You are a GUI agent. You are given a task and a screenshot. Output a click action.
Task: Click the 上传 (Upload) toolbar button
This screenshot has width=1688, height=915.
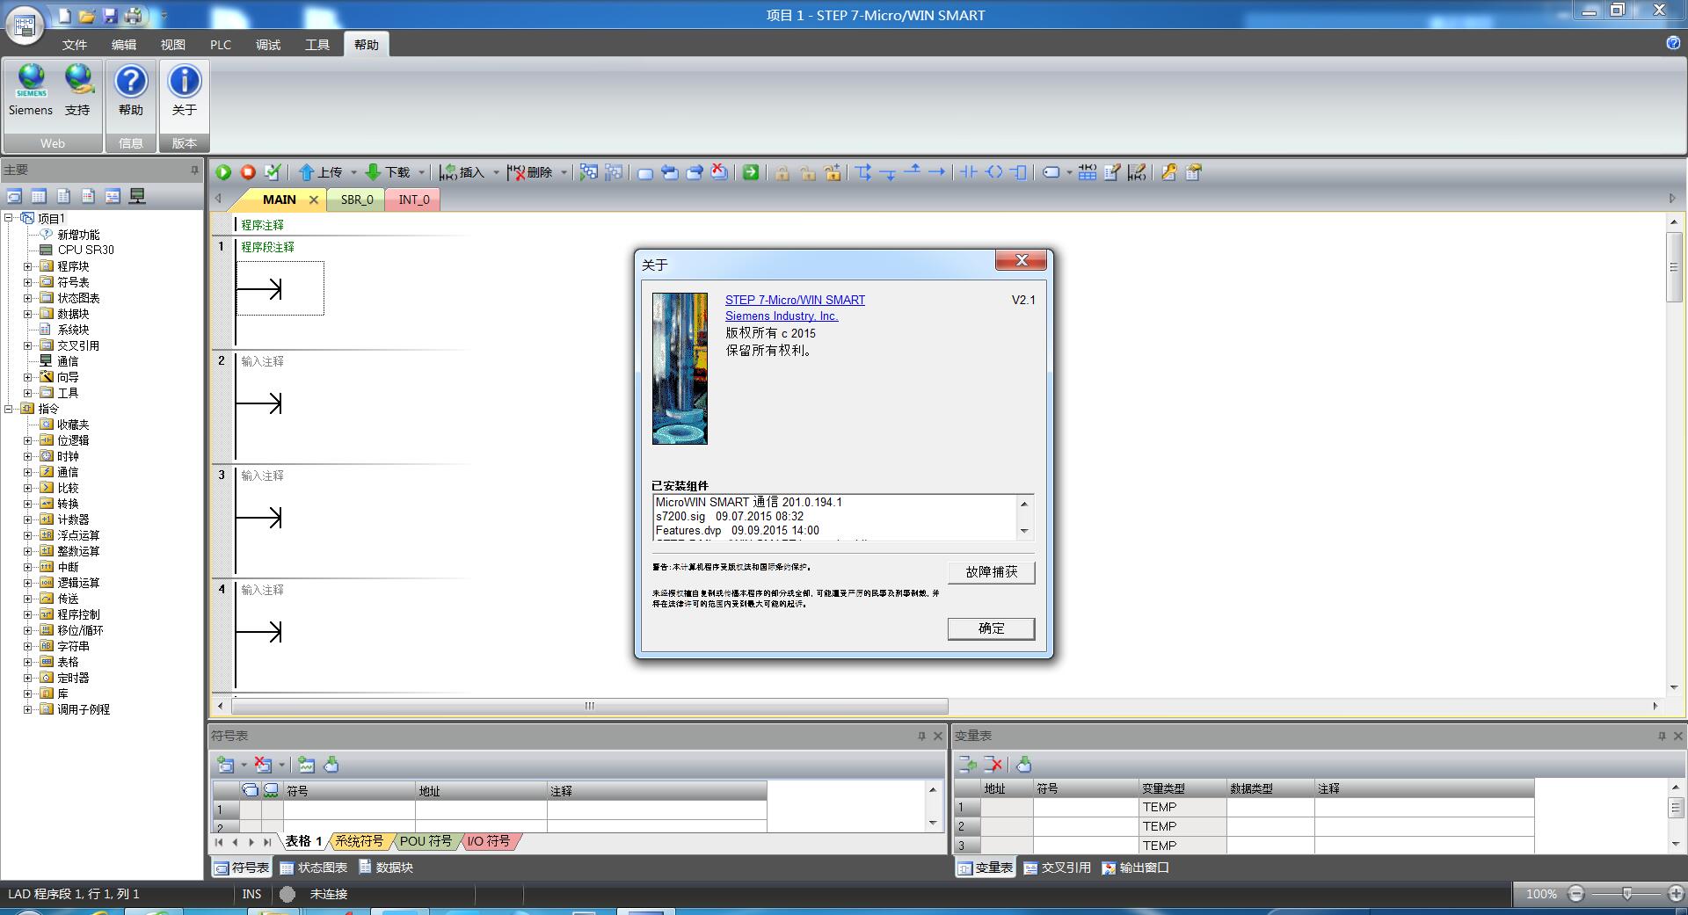tap(321, 172)
